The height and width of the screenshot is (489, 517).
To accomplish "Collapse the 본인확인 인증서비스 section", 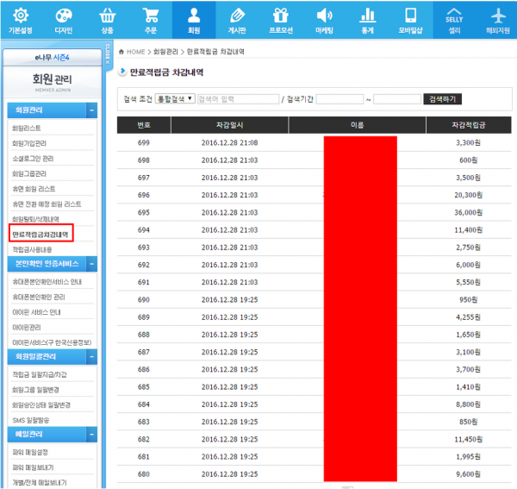I will [x=91, y=263].
